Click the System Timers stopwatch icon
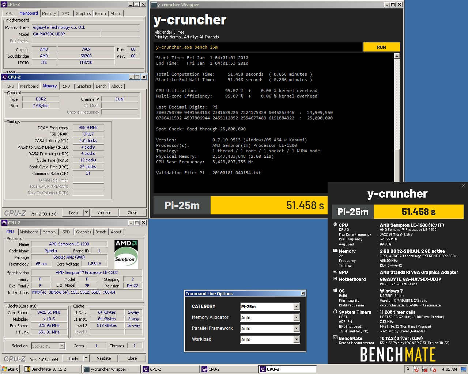This screenshot has height=374, width=468. click(335, 312)
